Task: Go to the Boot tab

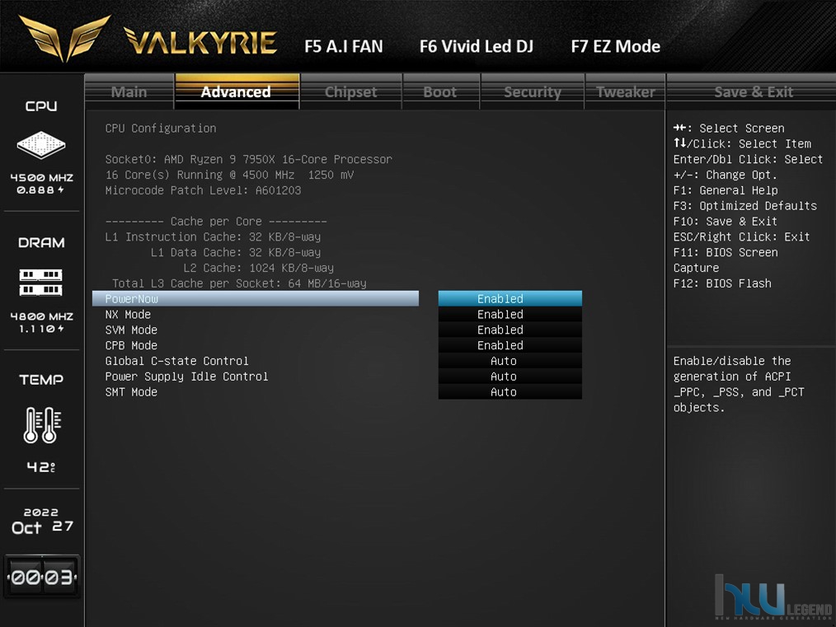Action: [x=440, y=91]
